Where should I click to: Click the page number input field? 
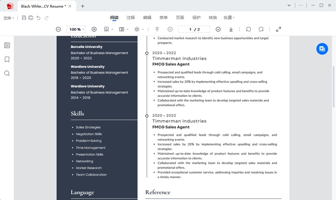pyautogui.click(x=194, y=29)
